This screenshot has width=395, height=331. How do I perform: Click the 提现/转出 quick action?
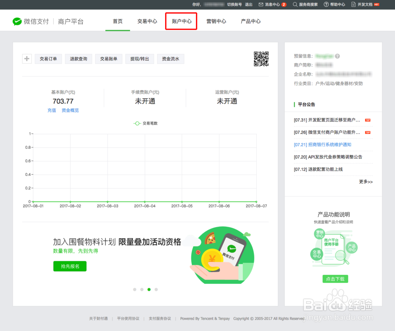(139, 59)
